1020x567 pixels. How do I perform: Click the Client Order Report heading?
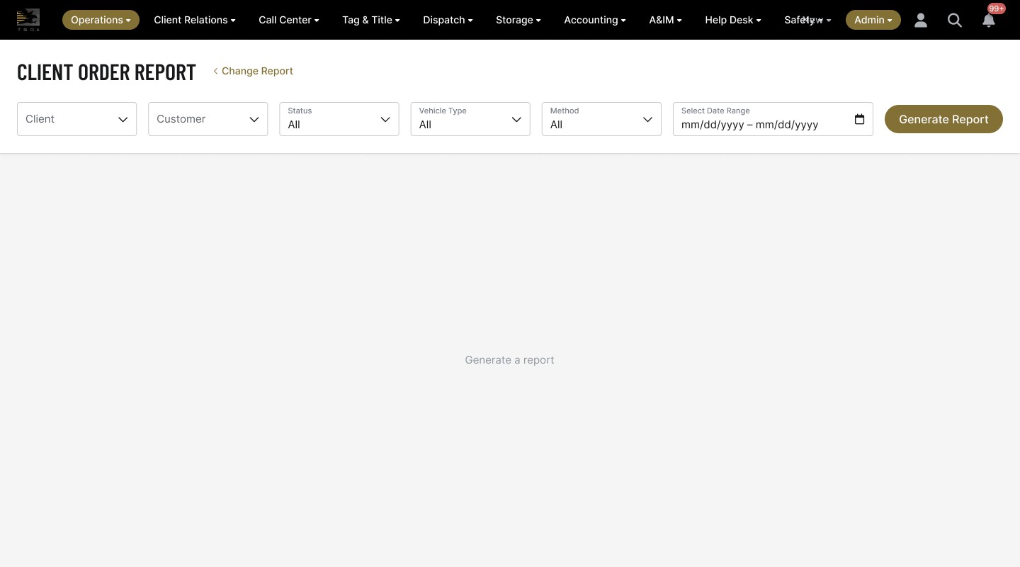pos(106,72)
